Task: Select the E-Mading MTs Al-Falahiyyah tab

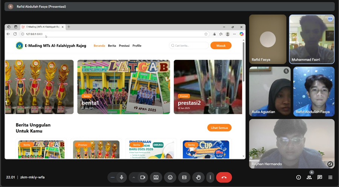Action: 42,27
